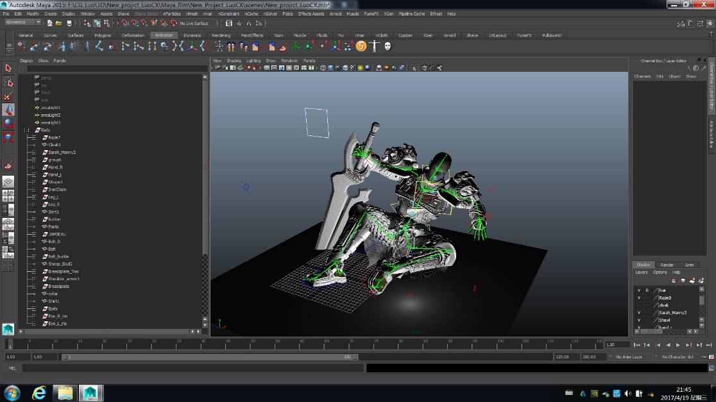
Task: Pick the Paint Selection brush tool
Action: [8, 96]
